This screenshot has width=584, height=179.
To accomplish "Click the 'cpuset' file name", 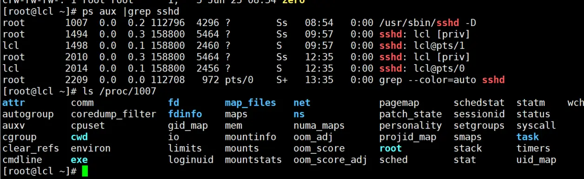I will click(88, 126).
